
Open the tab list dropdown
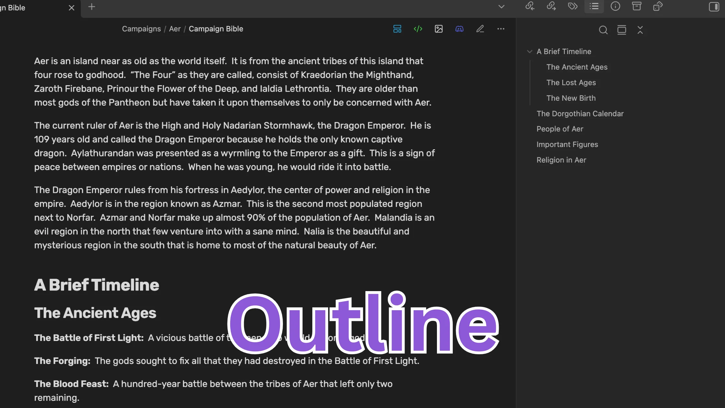(x=501, y=6)
